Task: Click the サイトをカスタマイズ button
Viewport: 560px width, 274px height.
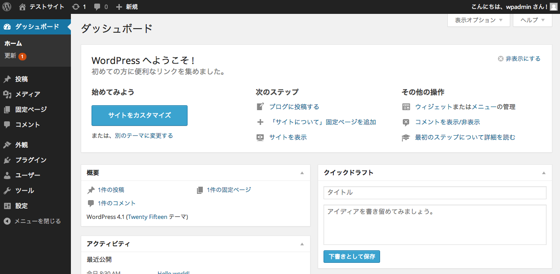Action: (x=140, y=116)
